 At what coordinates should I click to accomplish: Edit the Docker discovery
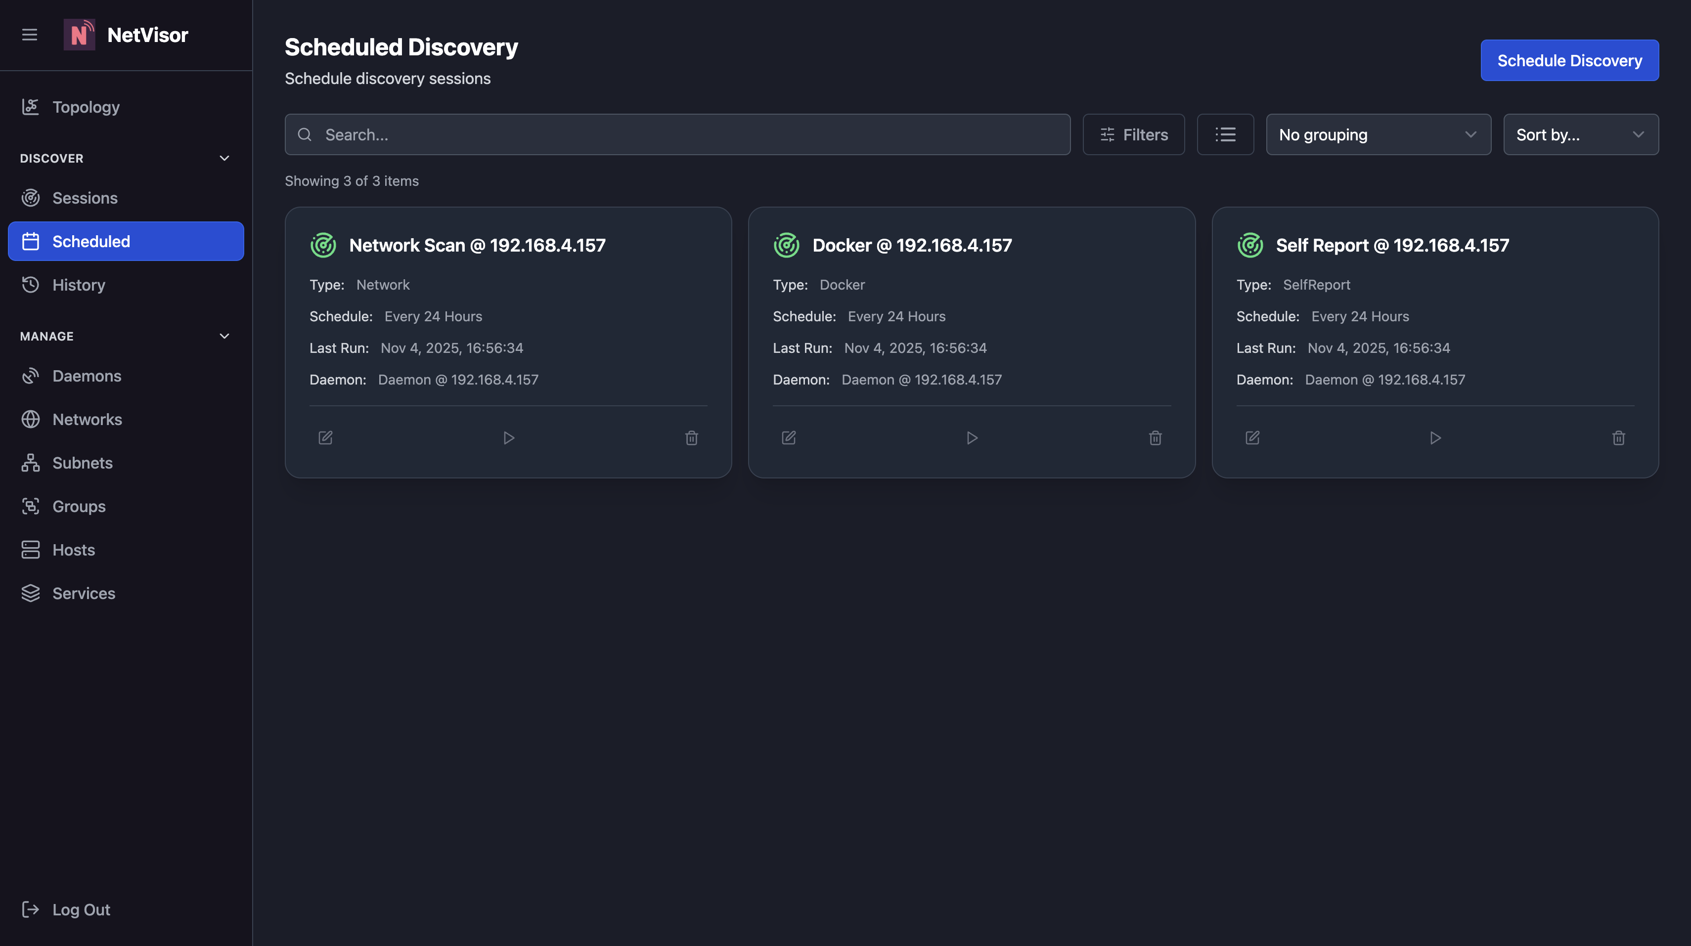tap(789, 437)
